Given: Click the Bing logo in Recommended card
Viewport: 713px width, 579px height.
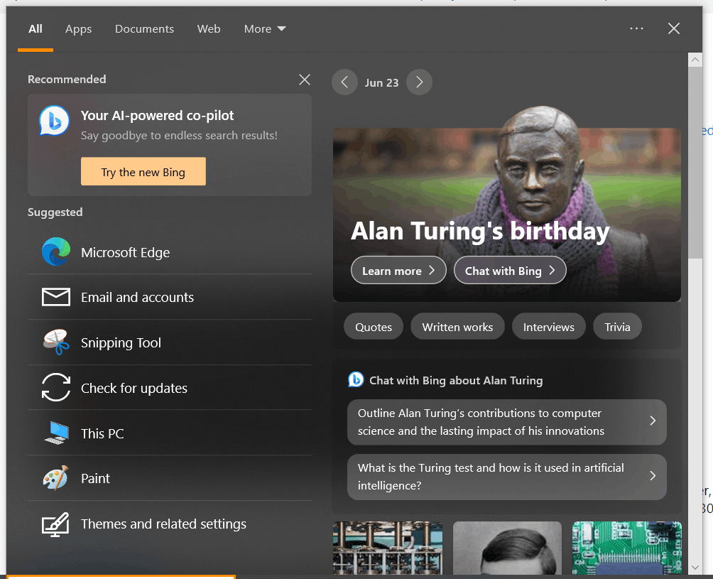Looking at the screenshot, I should pos(54,121).
